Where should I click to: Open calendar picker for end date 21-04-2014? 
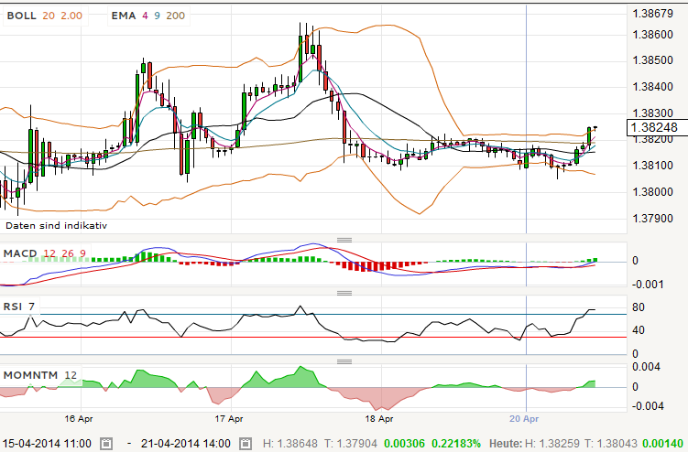[245, 444]
